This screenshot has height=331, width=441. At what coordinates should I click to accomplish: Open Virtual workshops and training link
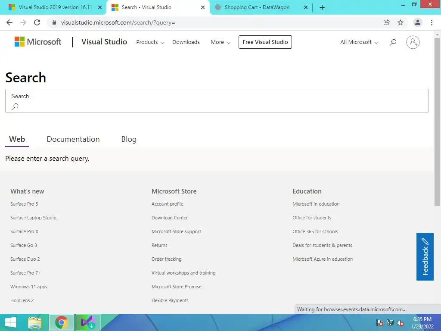tap(183, 273)
